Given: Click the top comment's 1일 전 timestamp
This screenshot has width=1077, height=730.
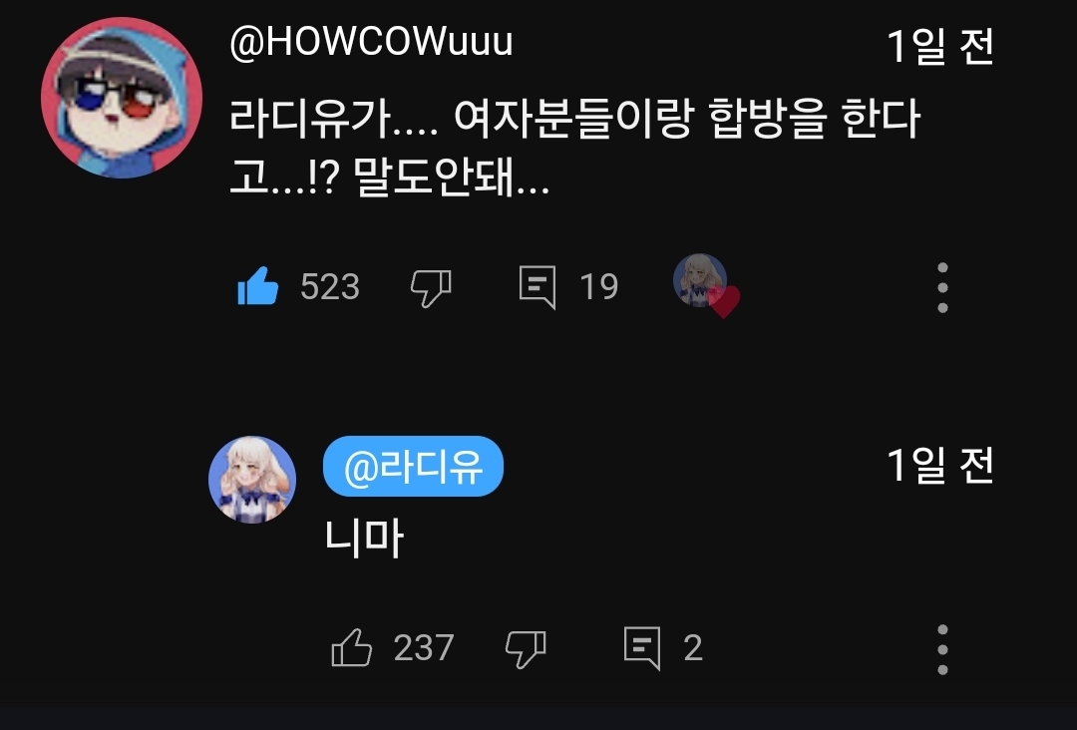Looking at the screenshot, I should 940,46.
